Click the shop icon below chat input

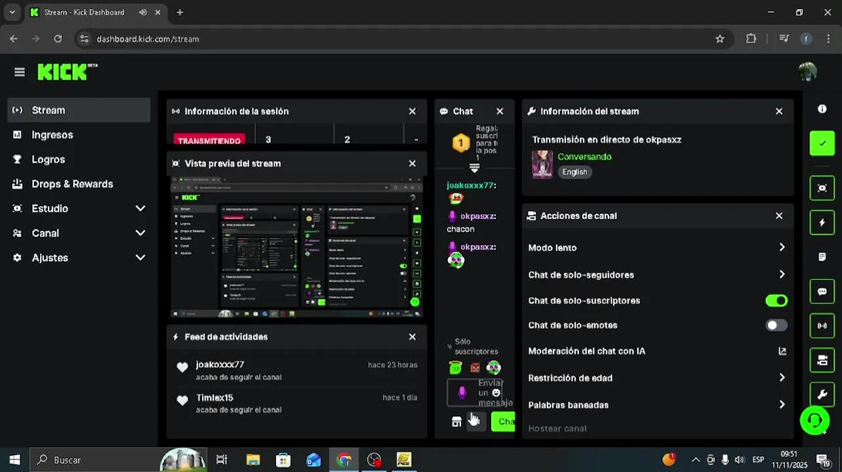456,422
